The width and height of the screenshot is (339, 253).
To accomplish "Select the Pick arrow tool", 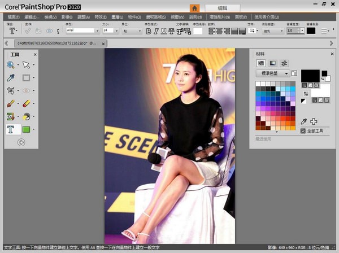I will (26, 65).
